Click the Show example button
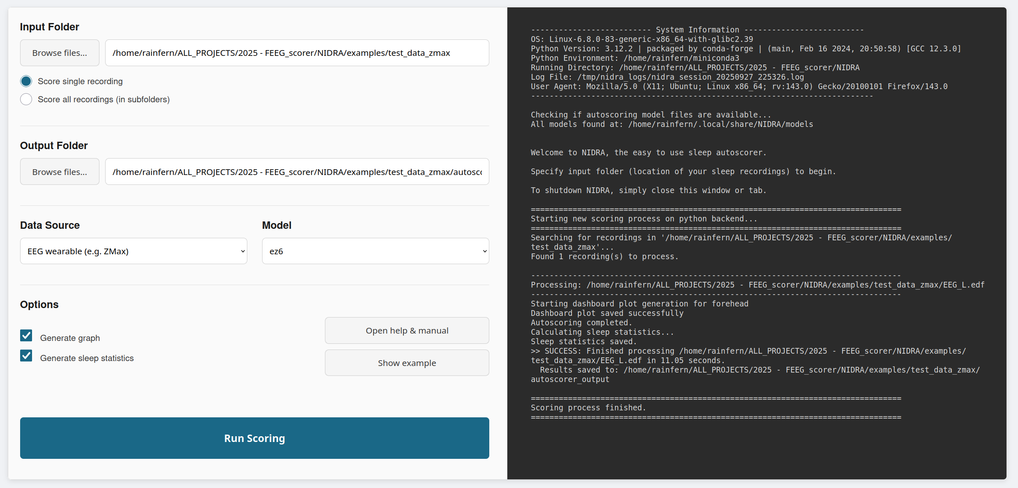 click(x=407, y=363)
